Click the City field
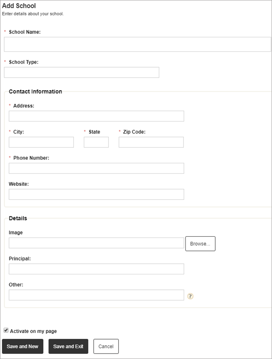Image resolution: width=272 pixels, height=359 pixels. tap(41, 142)
